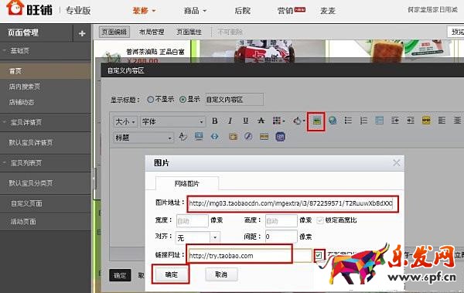Click the 宽度 width input field
Image resolution: width=464 pixels, height=293 pixels.
pos(192,221)
